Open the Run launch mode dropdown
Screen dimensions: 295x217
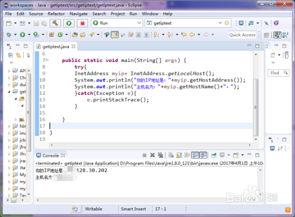[117, 23]
